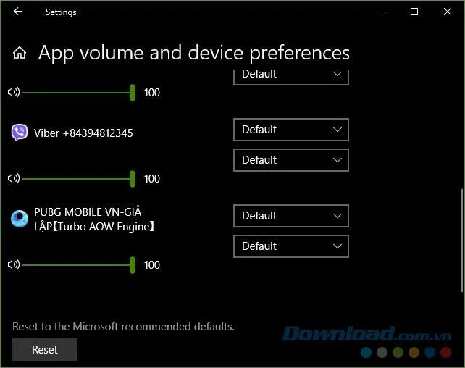Mute the Viber volume speaker icon

pyautogui.click(x=14, y=178)
